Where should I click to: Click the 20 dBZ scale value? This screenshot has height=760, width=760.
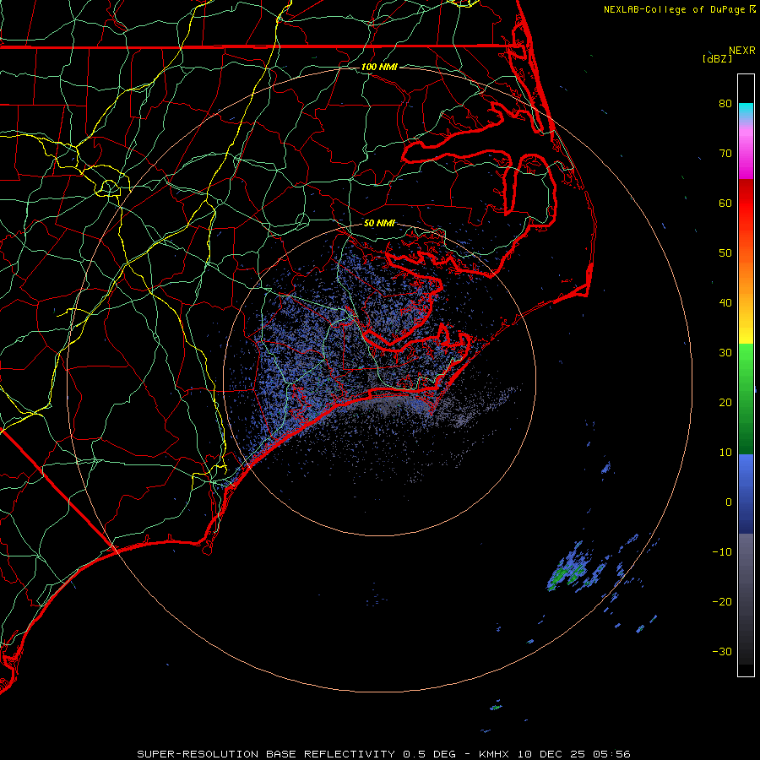coord(725,402)
